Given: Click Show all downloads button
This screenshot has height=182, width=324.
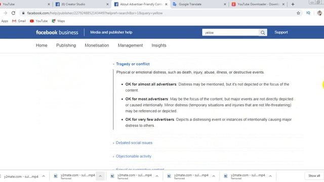Looking at the screenshot, I should [314, 176].
